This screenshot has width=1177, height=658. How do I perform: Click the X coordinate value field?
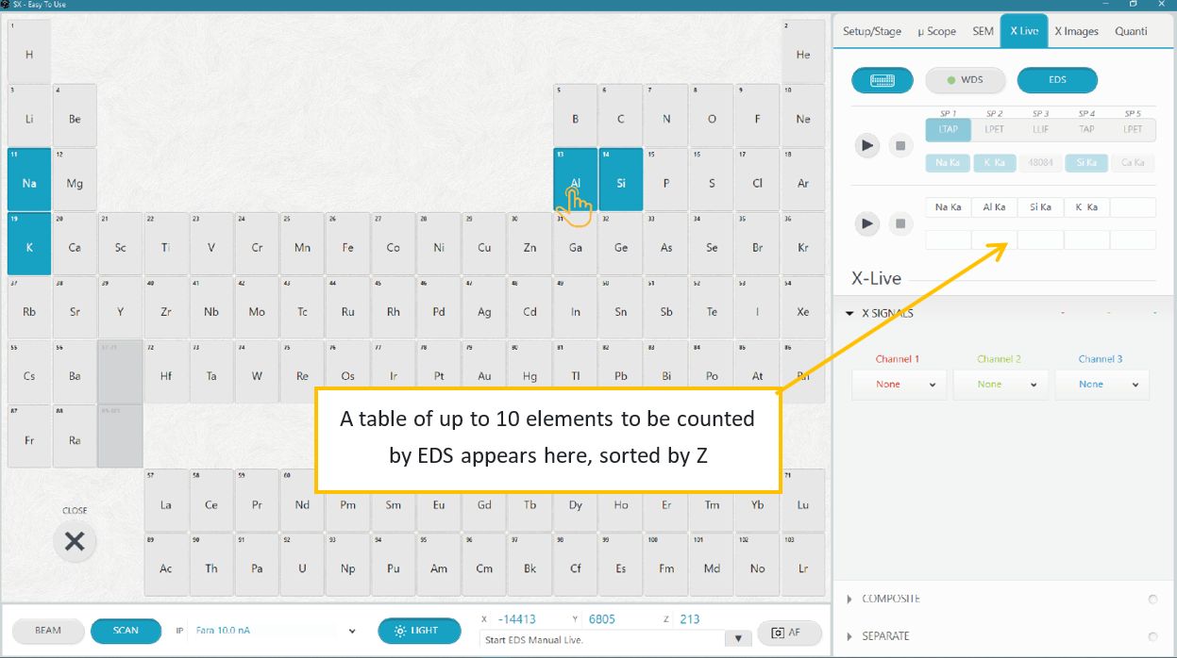coord(517,619)
